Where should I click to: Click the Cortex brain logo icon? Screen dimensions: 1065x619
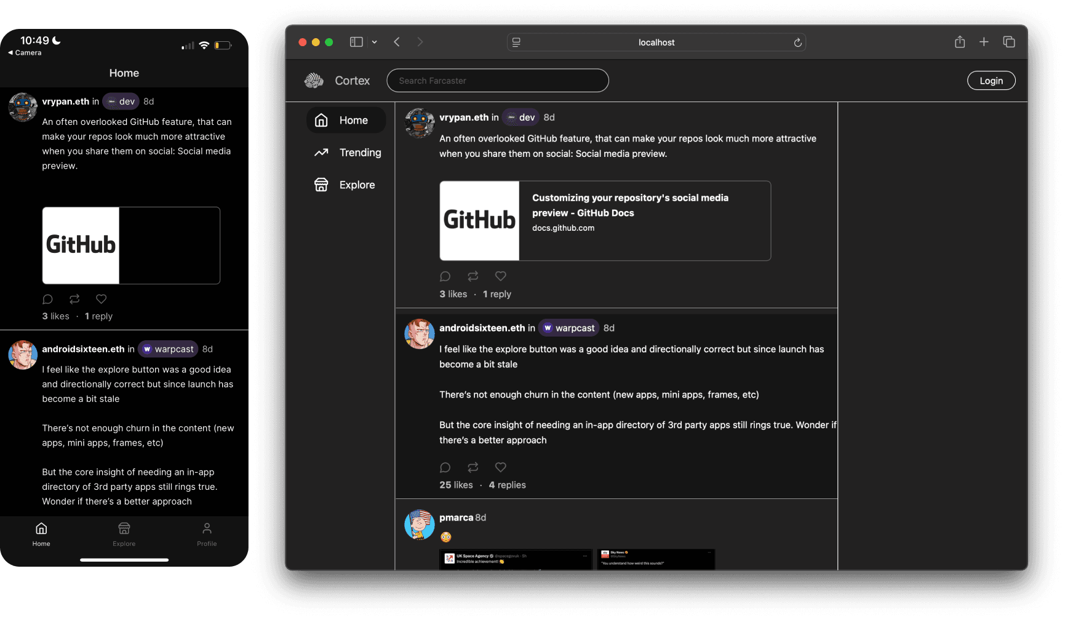pos(314,81)
